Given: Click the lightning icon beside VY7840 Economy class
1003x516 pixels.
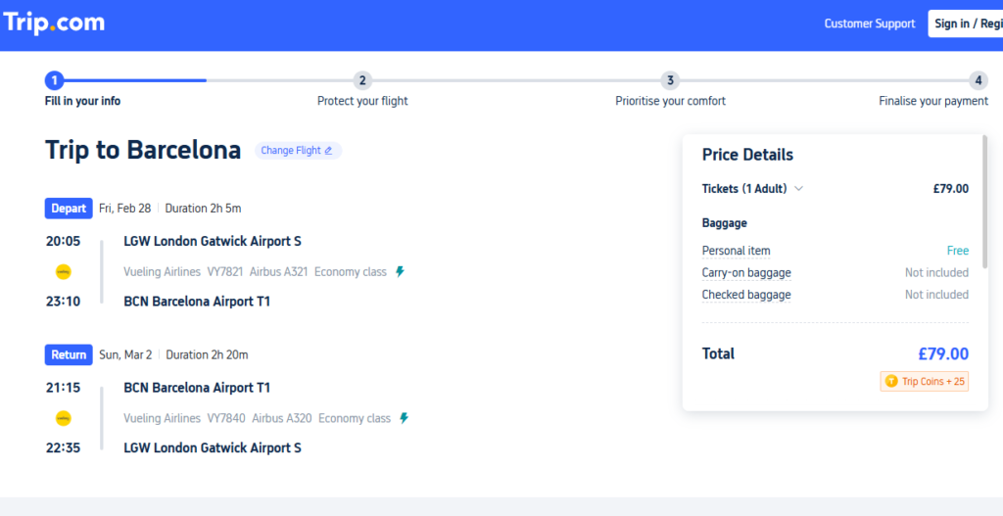Looking at the screenshot, I should 404,418.
